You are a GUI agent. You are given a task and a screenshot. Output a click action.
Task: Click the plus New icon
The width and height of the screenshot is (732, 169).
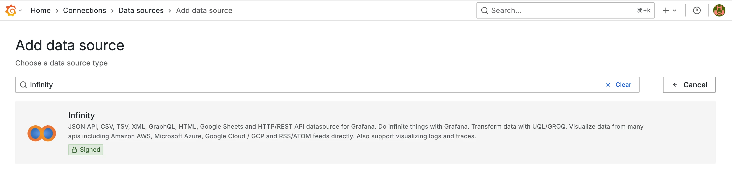coord(666,10)
